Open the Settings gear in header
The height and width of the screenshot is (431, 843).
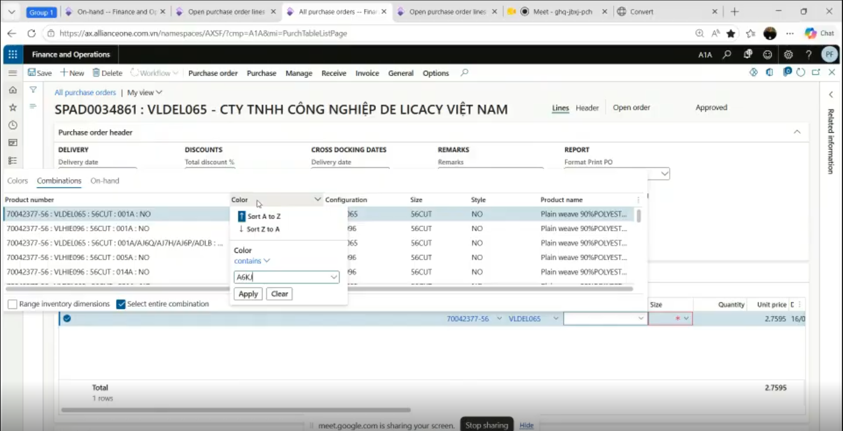coord(788,54)
